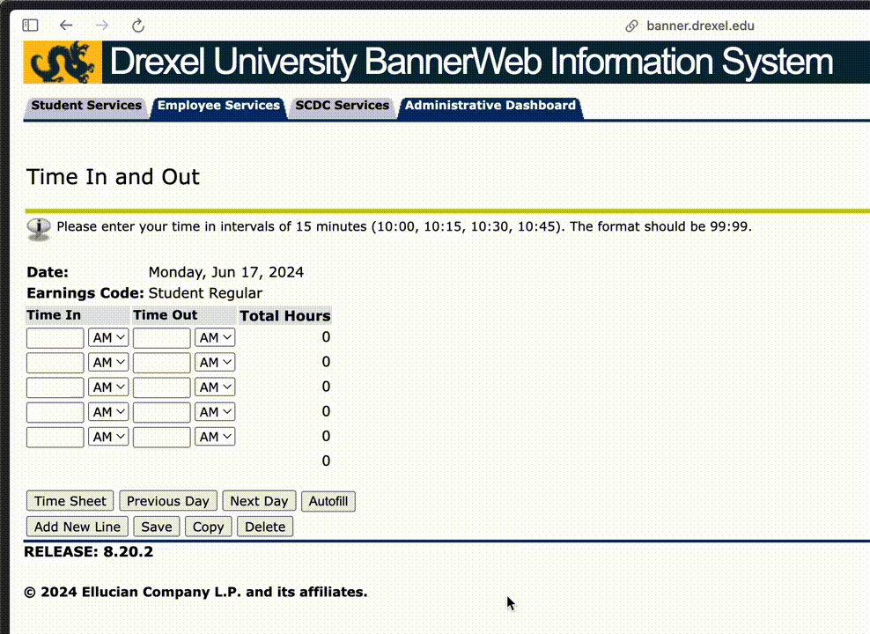The width and height of the screenshot is (870, 634).
Task: Click the banner.drexel.edu address text
Action: point(700,26)
